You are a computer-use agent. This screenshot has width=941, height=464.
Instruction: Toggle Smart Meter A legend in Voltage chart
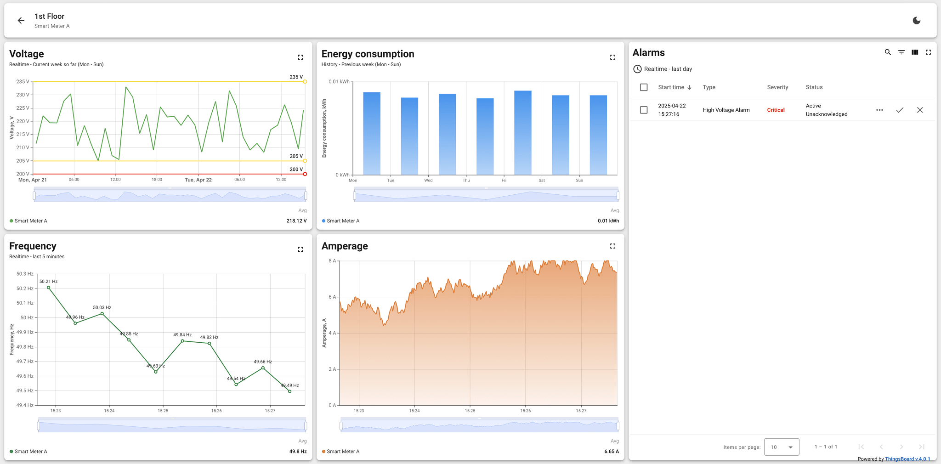30,221
